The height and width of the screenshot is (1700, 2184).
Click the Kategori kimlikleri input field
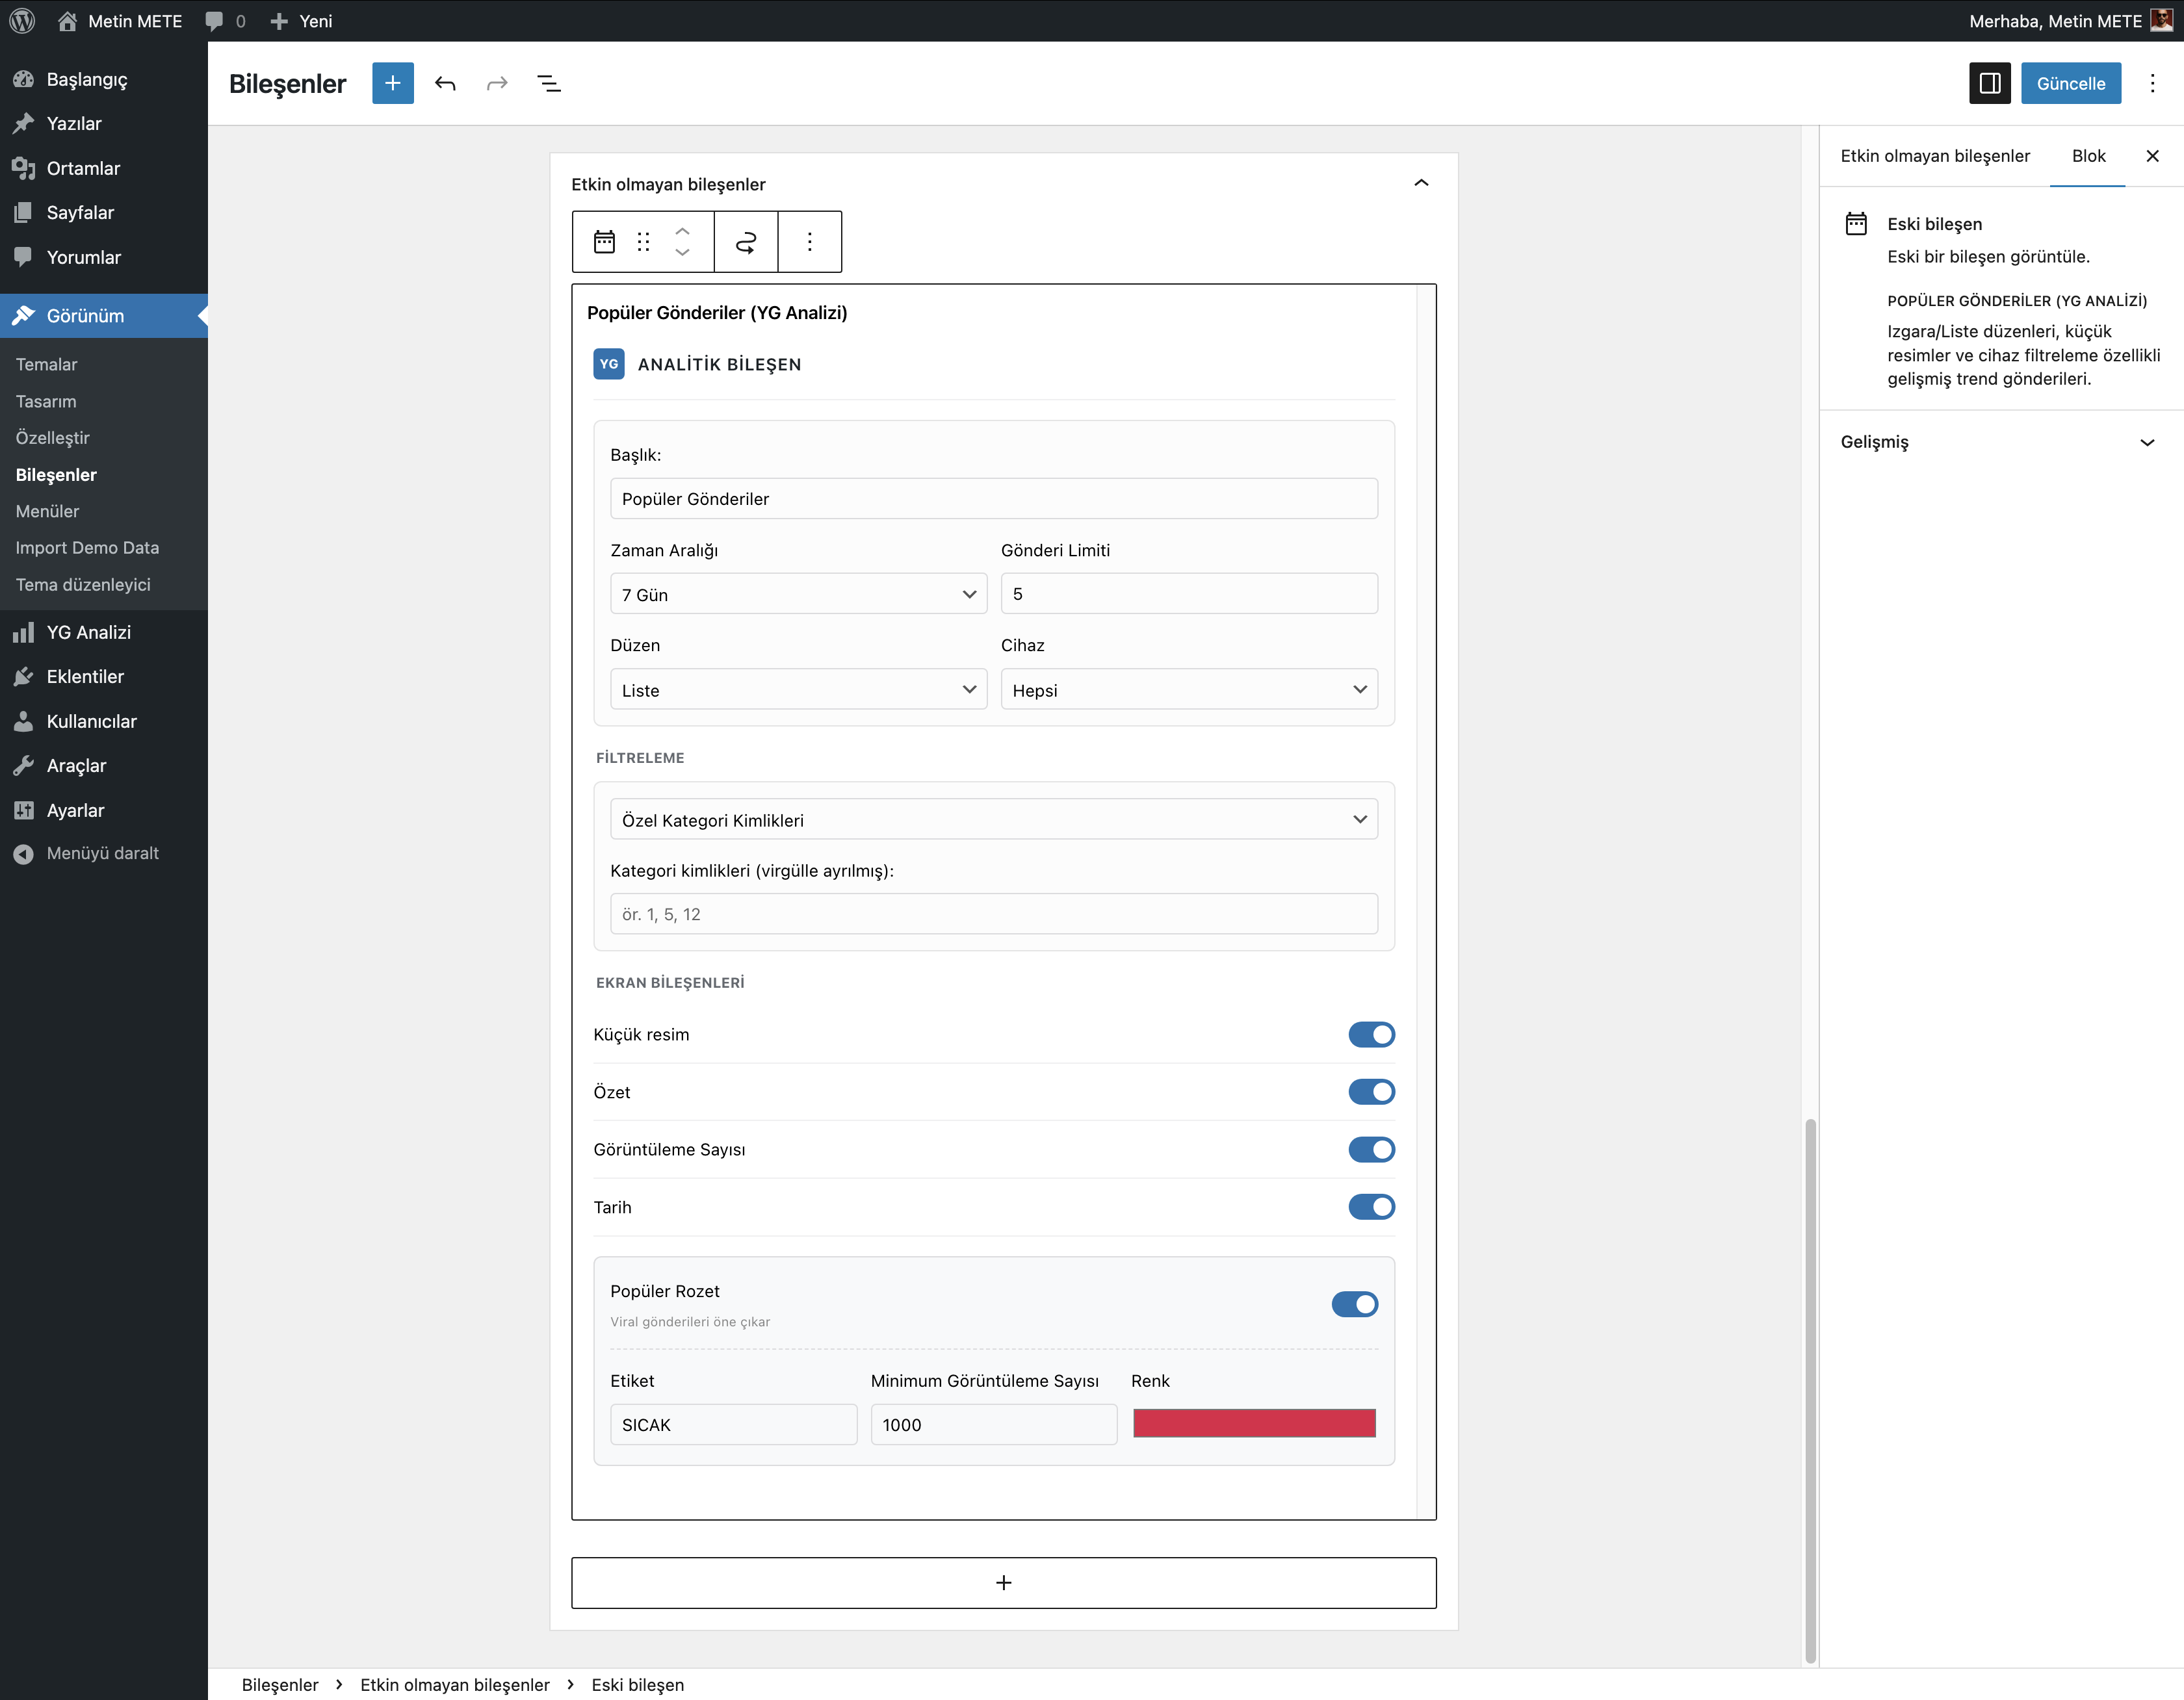point(993,914)
